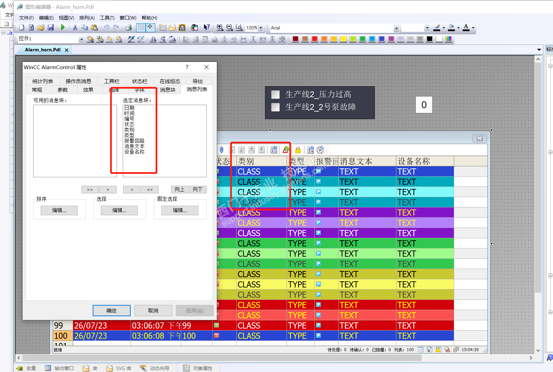Open the SVG 库 panel at the bottom
This screenshot has height=372, width=553.
coord(119,368)
